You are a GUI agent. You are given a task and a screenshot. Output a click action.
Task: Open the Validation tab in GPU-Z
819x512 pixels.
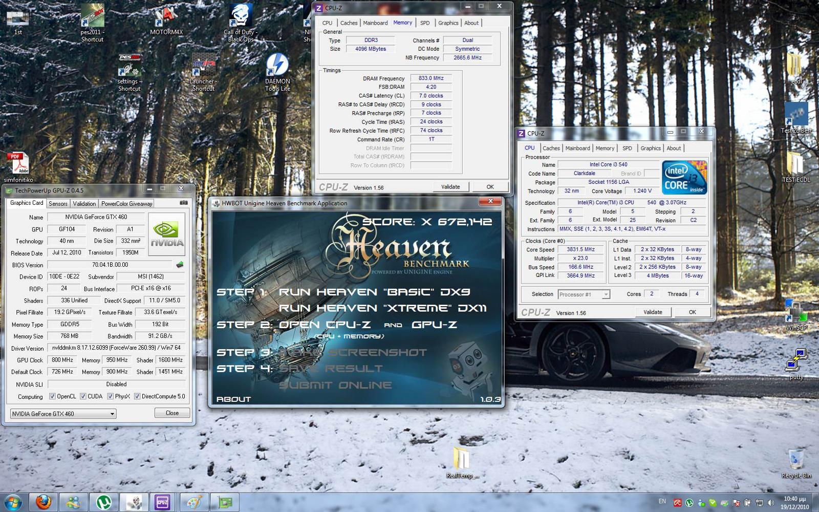(x=84, y=204)
